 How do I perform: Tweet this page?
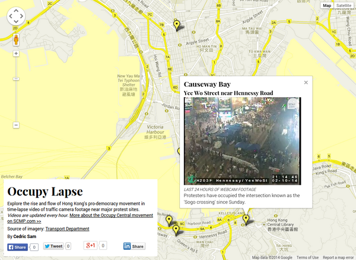(x=53, y=246)
